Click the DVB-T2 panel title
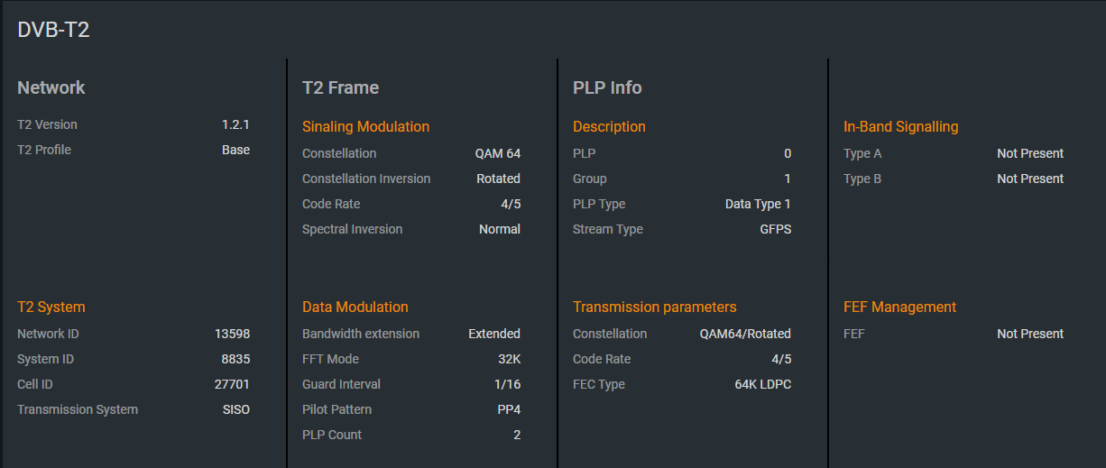 tap(53, 30)
